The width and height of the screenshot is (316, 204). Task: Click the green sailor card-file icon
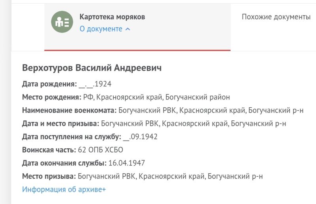point(62,22)
